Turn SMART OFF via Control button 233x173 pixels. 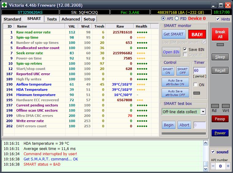183,71
